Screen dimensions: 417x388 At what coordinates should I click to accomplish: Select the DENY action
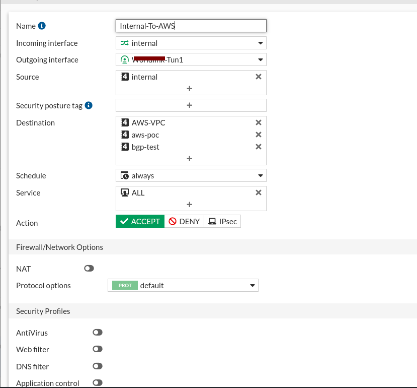point(184,221)
